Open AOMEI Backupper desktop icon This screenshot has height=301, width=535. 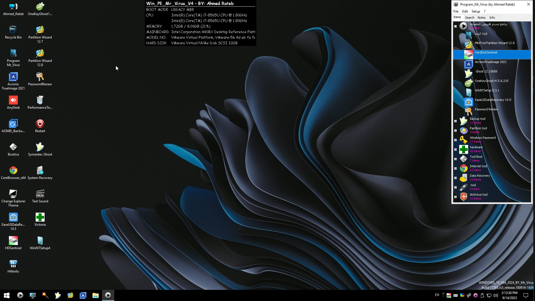point(13,126)
